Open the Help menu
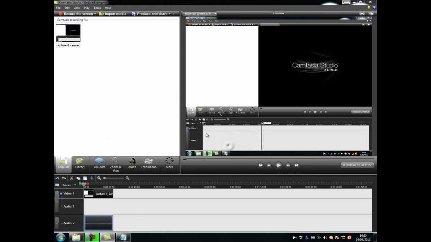 (x=108, y=8)
